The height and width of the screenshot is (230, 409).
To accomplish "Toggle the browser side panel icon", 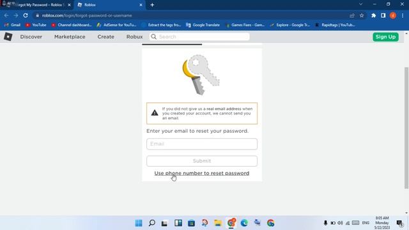I will tap(383, 15).
